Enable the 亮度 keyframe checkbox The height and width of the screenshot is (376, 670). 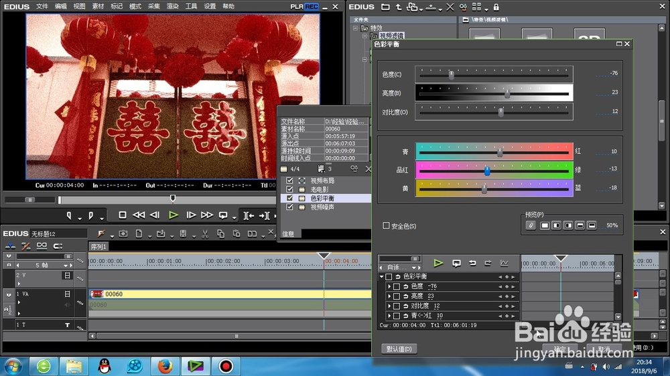point(397,296)
